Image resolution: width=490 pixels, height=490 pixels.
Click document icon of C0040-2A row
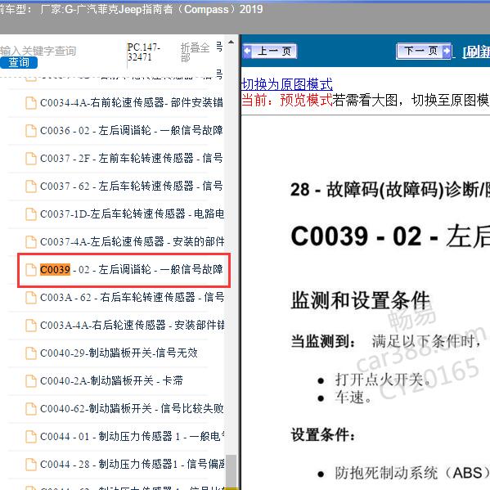[x=30, y=381]
